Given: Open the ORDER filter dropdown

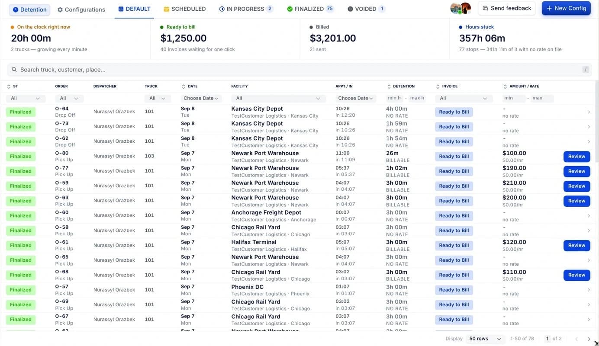Looking at the screenshot, I should point(69,98).
